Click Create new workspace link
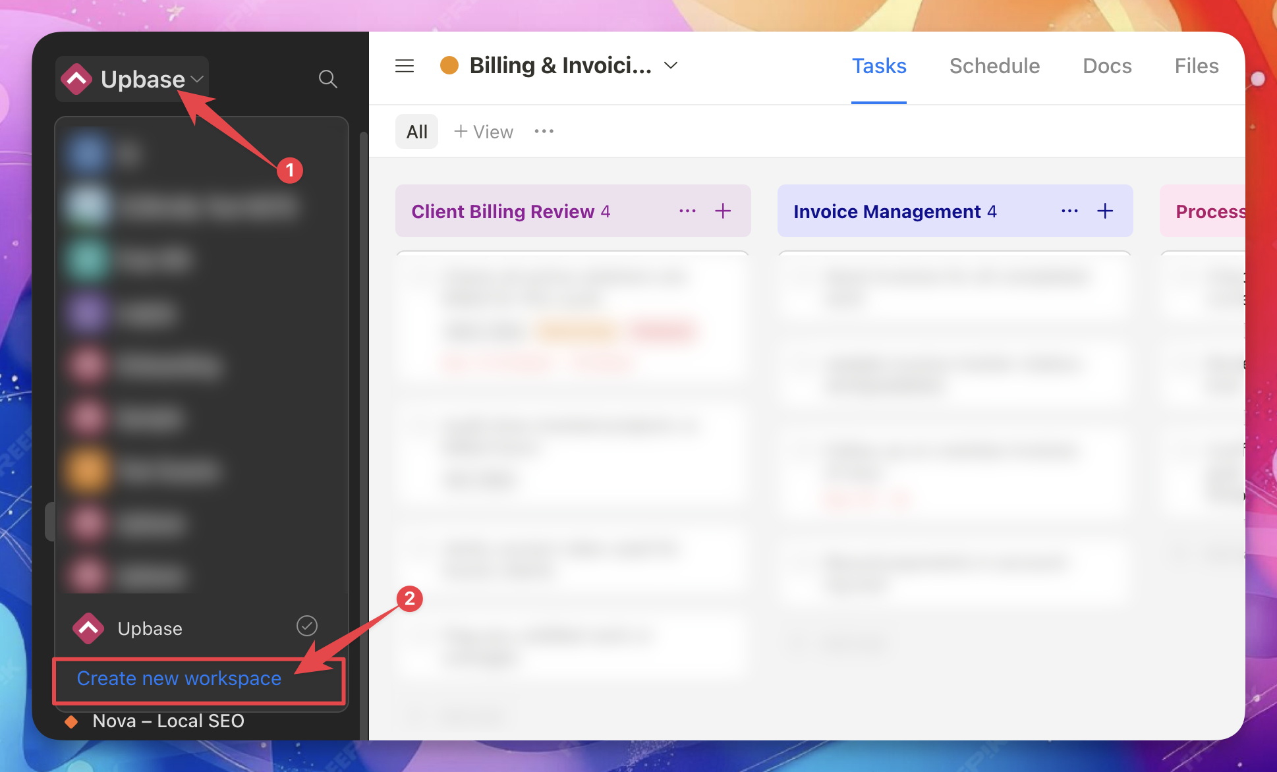Viewport: 1277px width, 772px height. coord(179,678)
